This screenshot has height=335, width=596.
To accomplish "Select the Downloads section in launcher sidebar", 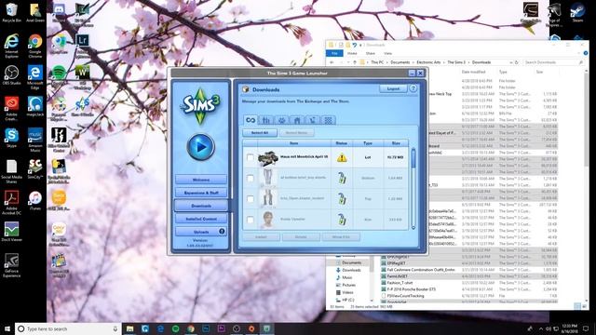I will 201,206.
